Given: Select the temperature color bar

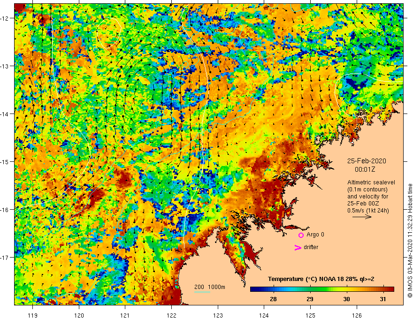Looking at the screenshot, I should tap(322, 289).
